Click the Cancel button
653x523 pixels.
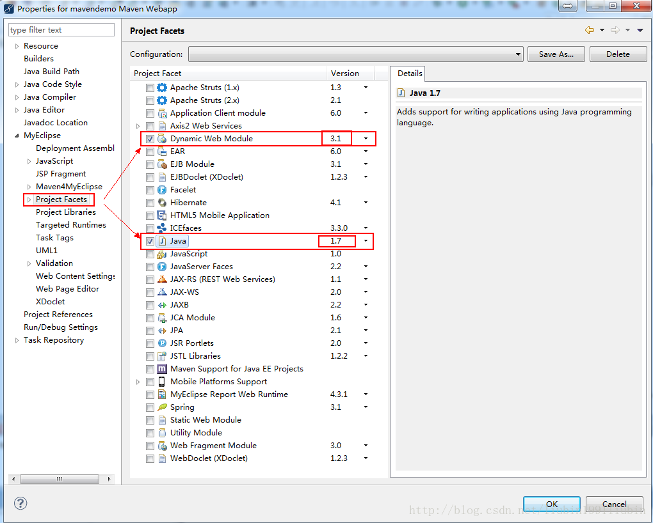pyautogui.click(x=615, y=504)
